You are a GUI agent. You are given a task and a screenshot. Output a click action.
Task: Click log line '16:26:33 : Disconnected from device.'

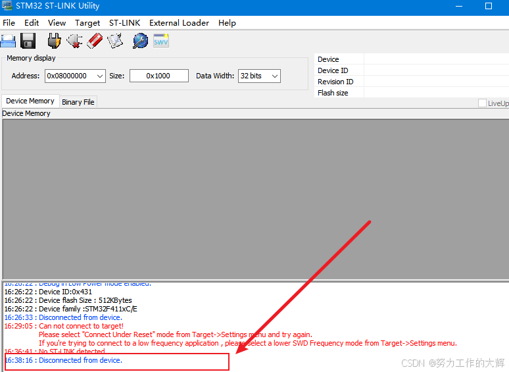(63, 317)
